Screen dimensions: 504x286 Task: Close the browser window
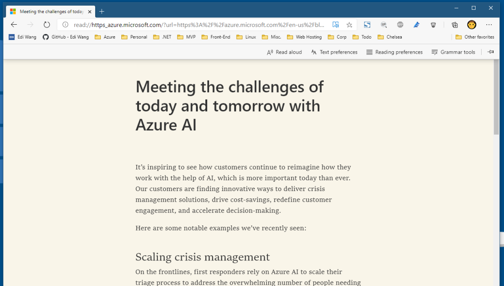tap(491, 8)
